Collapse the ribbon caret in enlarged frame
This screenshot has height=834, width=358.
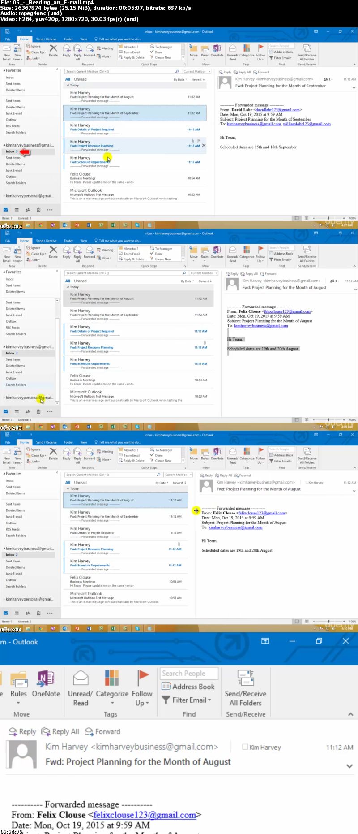(350, 714)
